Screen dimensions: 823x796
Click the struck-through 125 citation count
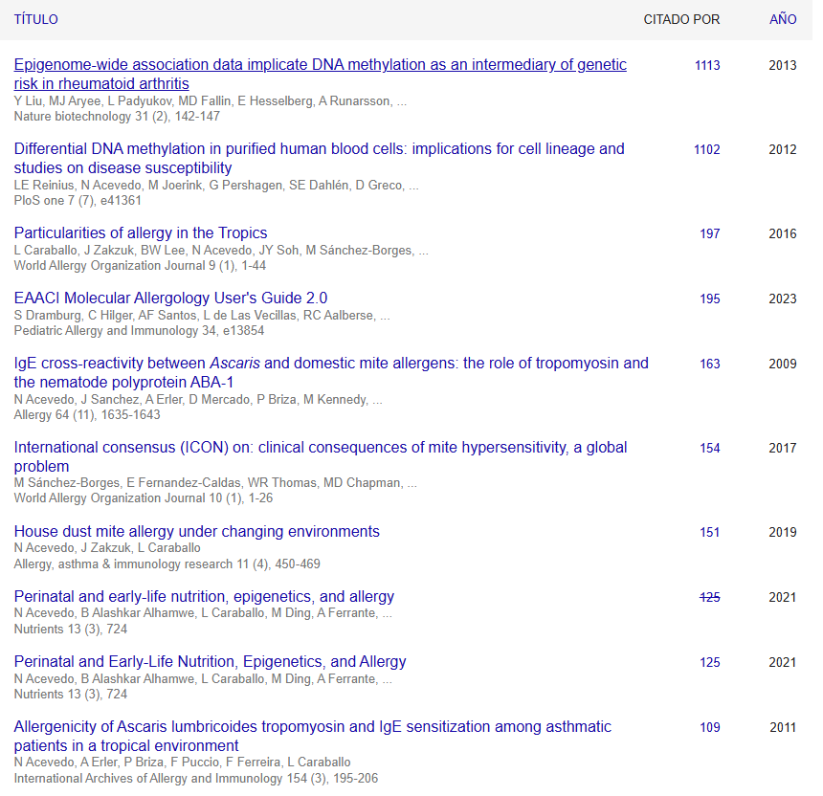(709, 597)
